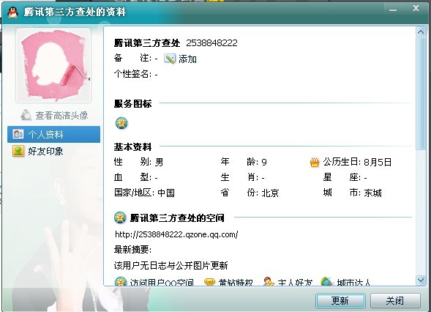
Task: Click the 主人好友 person icon
Action: click(269, 281)
